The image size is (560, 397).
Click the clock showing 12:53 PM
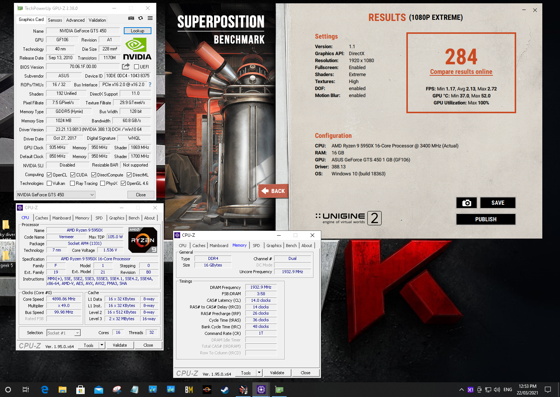(x=527, y=386)
